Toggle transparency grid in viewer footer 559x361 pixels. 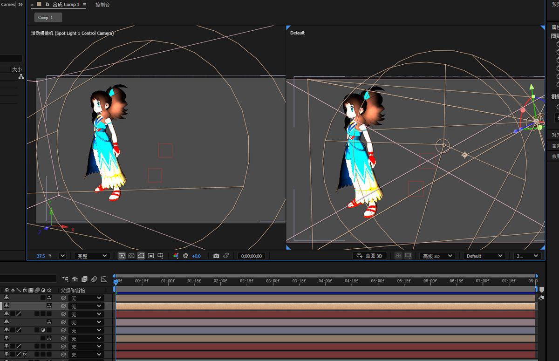click(x=131, y=256)
